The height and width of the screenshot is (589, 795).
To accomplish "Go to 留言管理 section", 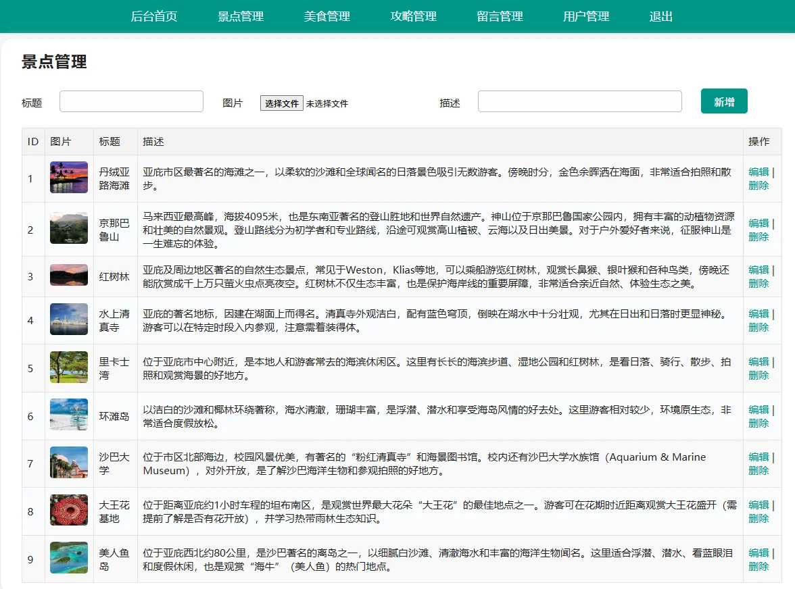I will click(499, 16).
